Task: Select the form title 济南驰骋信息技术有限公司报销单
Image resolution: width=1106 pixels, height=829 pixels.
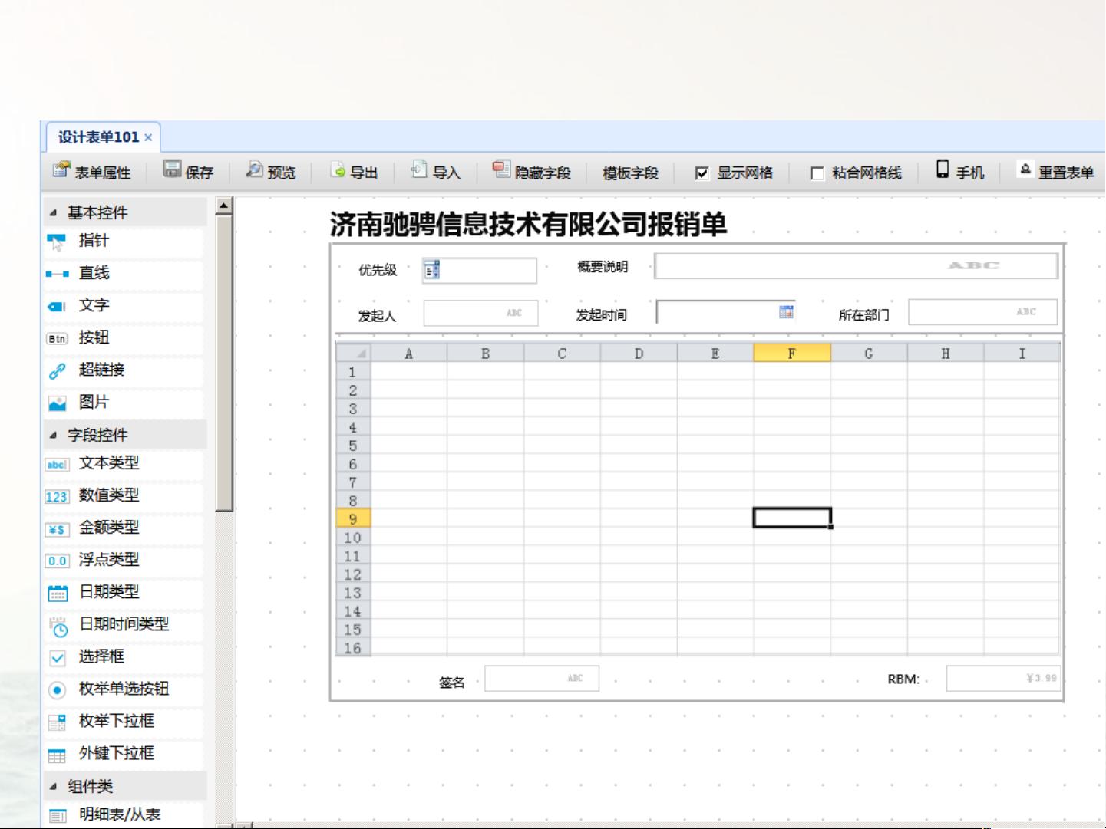Action: [528, 225]
